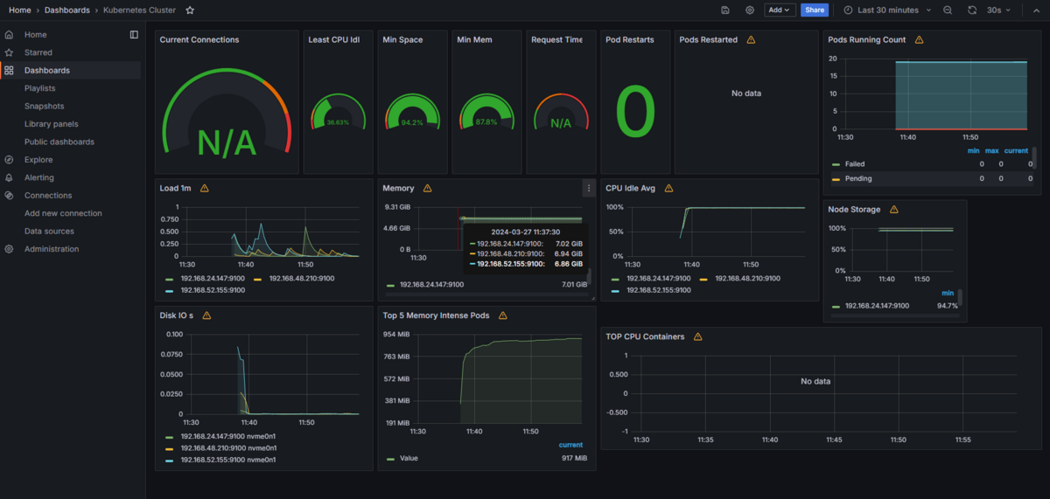Open Data sources in sidebar
This screenshot has width=1050, height=499.
tap(49, 232)
